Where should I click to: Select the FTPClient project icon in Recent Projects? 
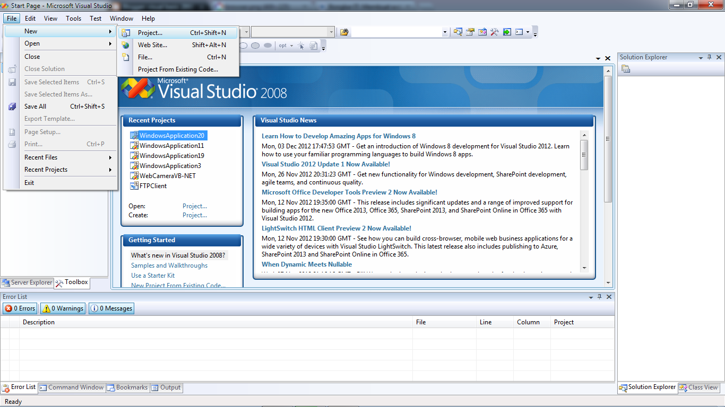133,186
